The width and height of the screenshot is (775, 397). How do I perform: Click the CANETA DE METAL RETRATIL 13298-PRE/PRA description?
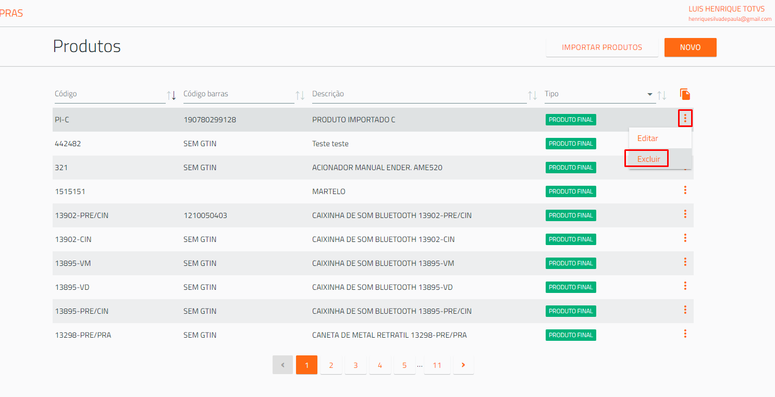coord(389,335)
